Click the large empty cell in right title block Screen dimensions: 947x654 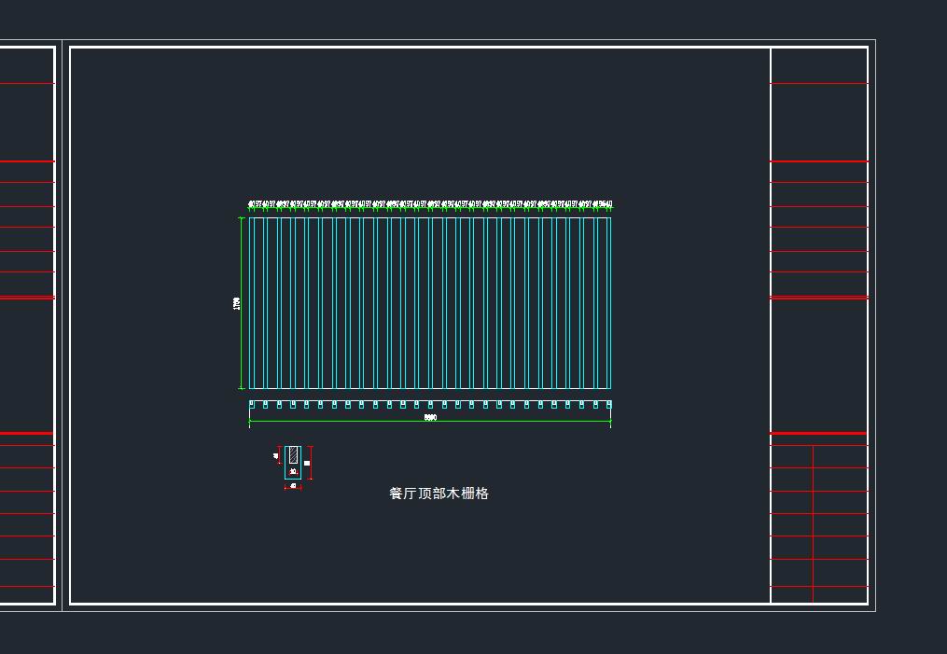pos(818,366)
